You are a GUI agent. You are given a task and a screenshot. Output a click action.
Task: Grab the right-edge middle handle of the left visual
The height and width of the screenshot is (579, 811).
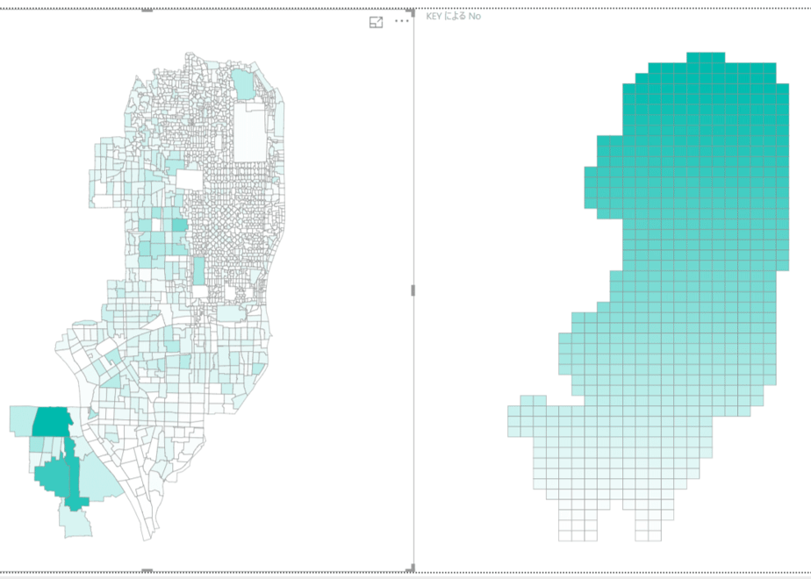click(x=413, y=290)
